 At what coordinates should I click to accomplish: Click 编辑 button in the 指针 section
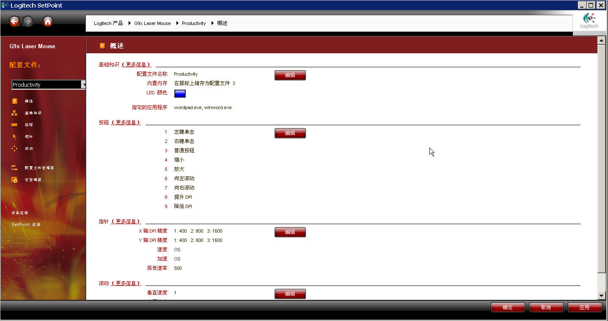[290, 232]
